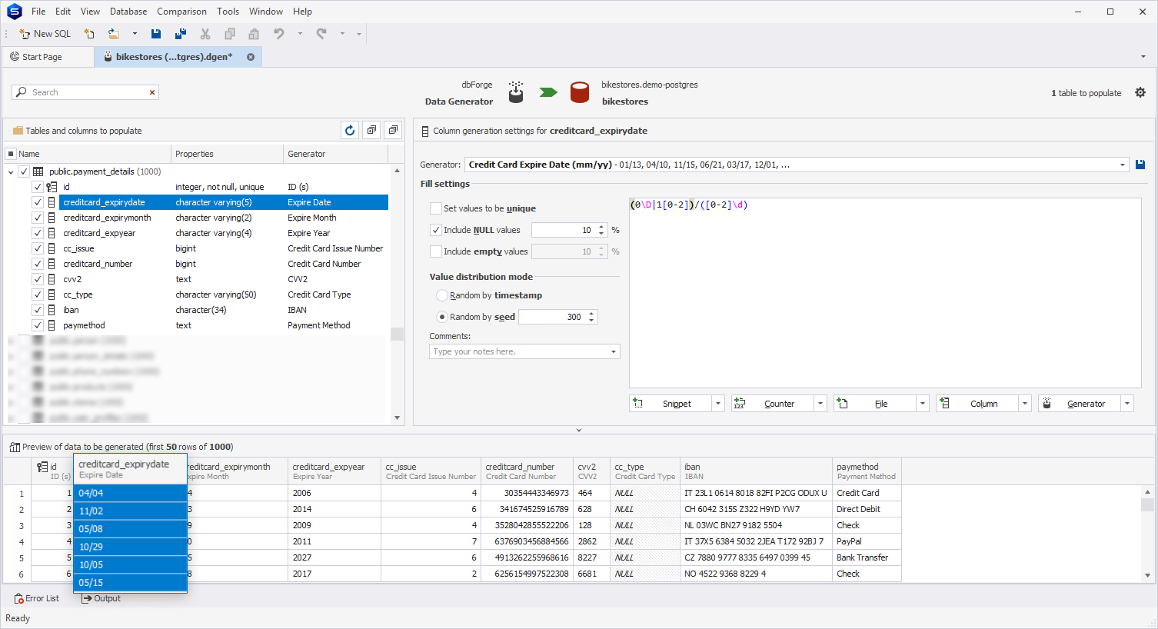Click the Counter button
This screenshot has width=1158, height=629.
pos(773,404)
